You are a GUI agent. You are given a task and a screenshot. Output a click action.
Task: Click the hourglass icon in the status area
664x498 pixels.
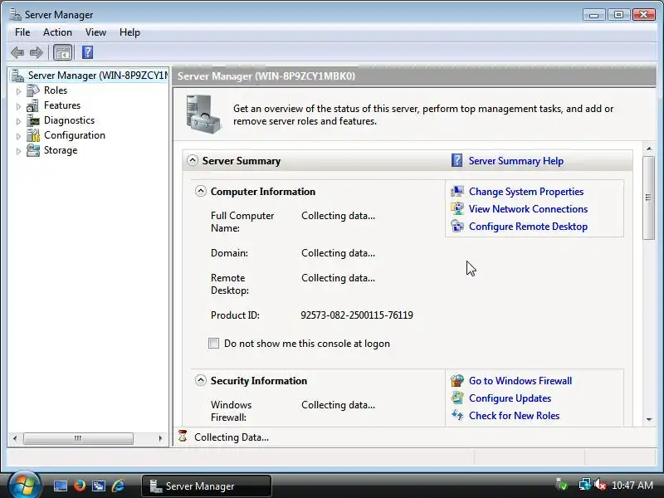click(x=183, y=437)
